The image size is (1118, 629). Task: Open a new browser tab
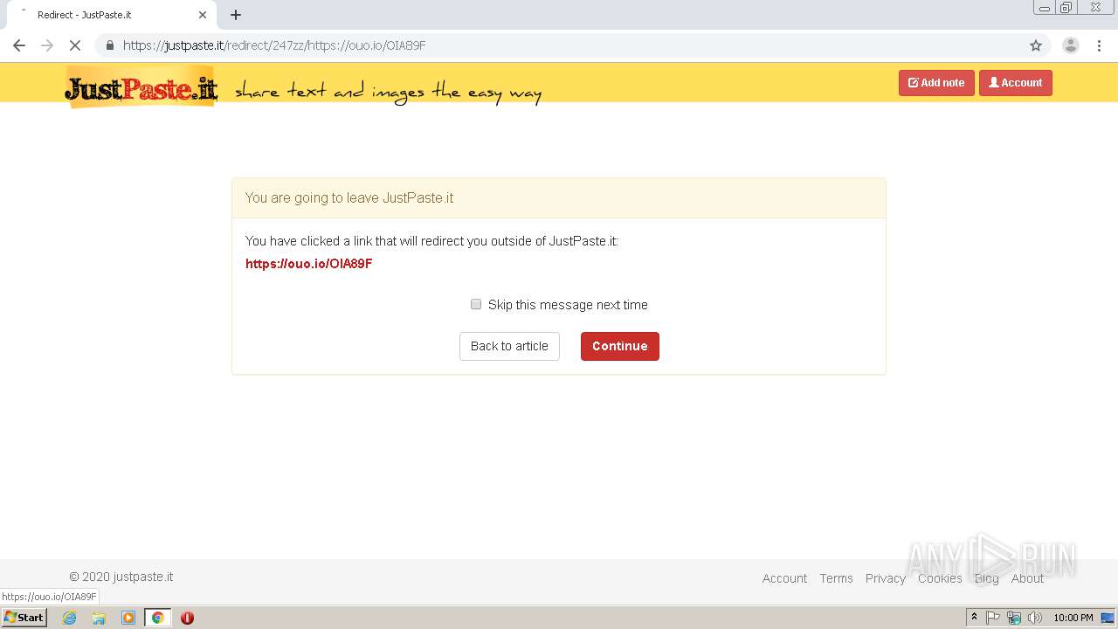[x=236, y=15]
